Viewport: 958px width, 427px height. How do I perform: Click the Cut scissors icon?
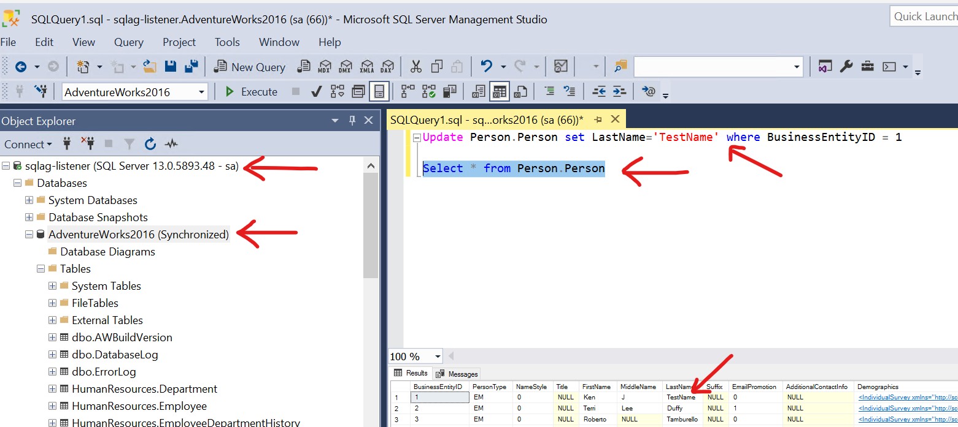coord(416,67)
